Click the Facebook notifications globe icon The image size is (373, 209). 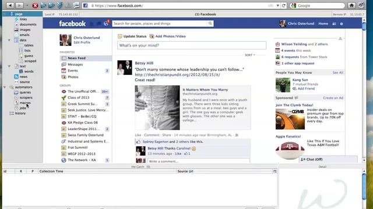coord(106,23)
